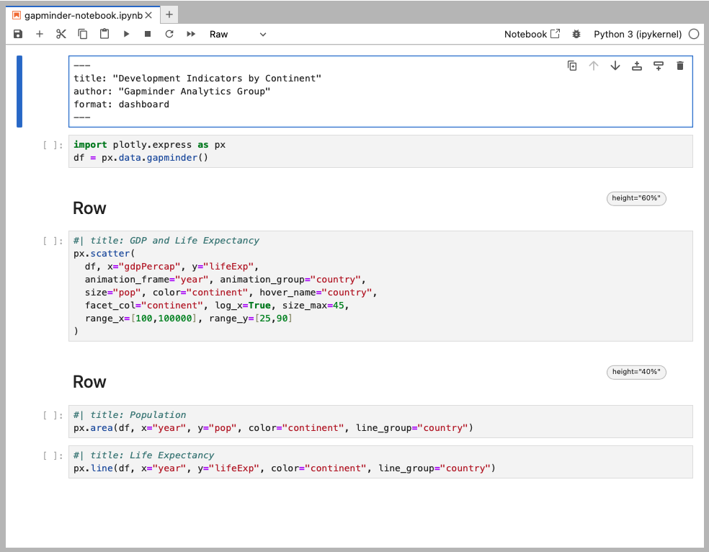Screen dimensions: 709x552
Task: Cut the selected cell
Action: pos(61,34)
